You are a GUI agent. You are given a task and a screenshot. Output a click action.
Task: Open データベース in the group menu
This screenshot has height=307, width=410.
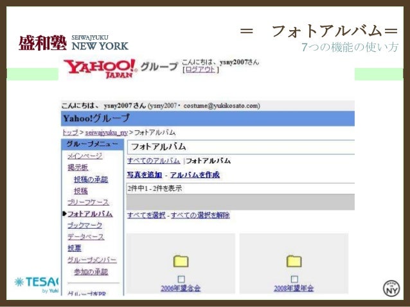pos(85,237)
